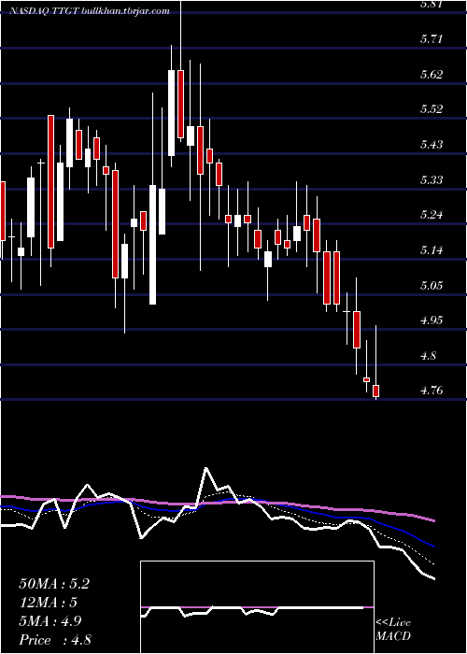
Task: Click the 5.52 price axis label
Action: tap(432, 109)
